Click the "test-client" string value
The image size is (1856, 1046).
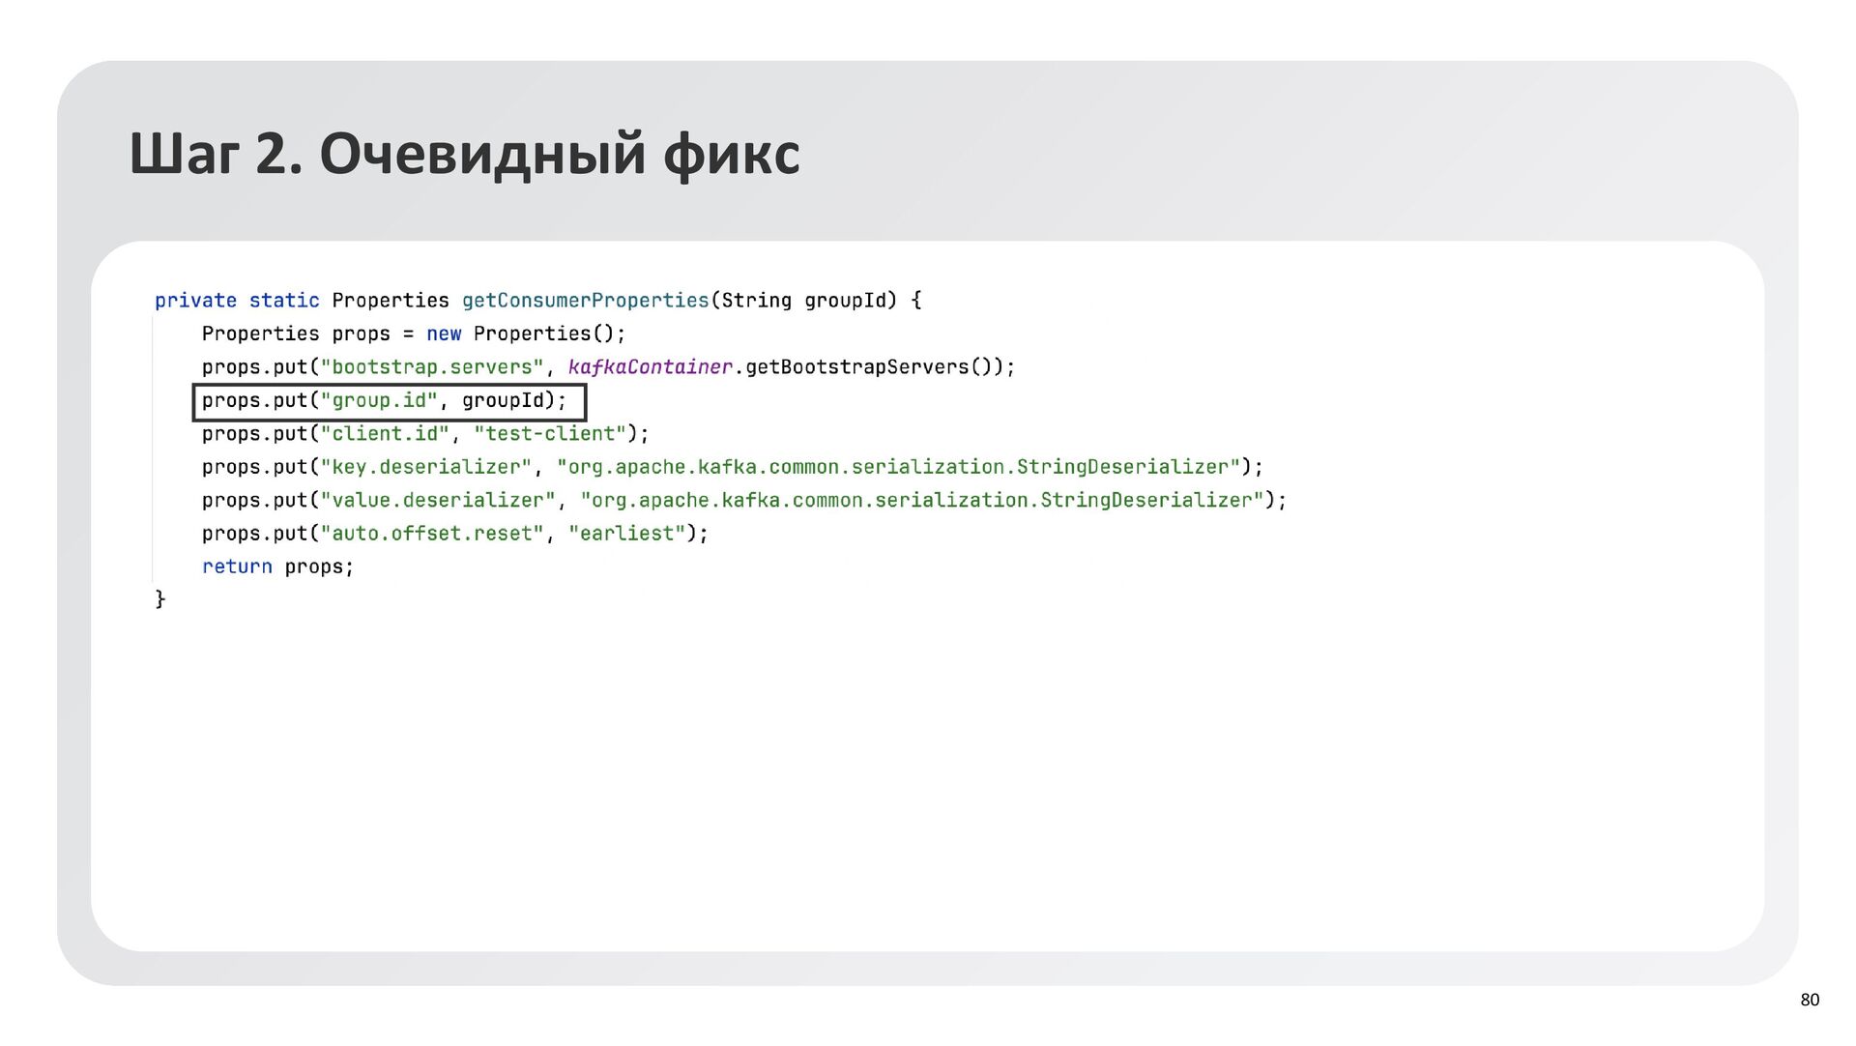pos(550,434)
